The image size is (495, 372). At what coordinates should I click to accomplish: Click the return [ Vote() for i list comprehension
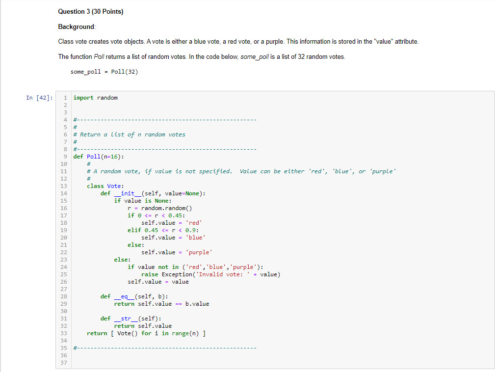146,333
